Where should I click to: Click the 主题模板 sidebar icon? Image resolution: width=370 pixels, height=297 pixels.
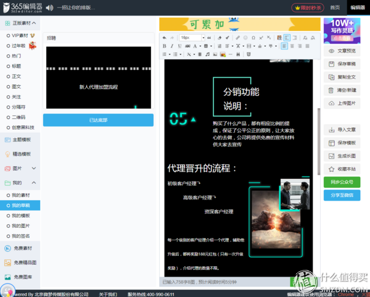7,140
